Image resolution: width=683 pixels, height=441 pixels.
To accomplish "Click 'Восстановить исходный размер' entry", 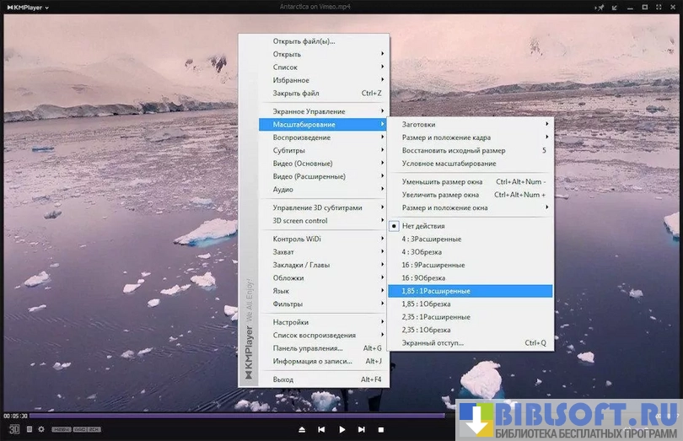I will click(x=454, y=150).
